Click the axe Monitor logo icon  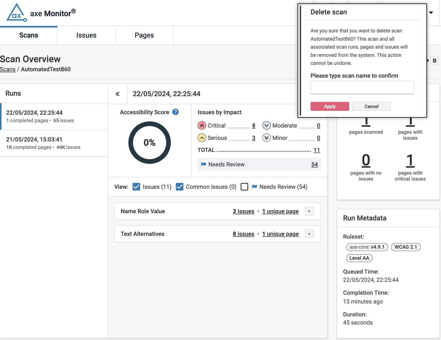coord(16,13)
